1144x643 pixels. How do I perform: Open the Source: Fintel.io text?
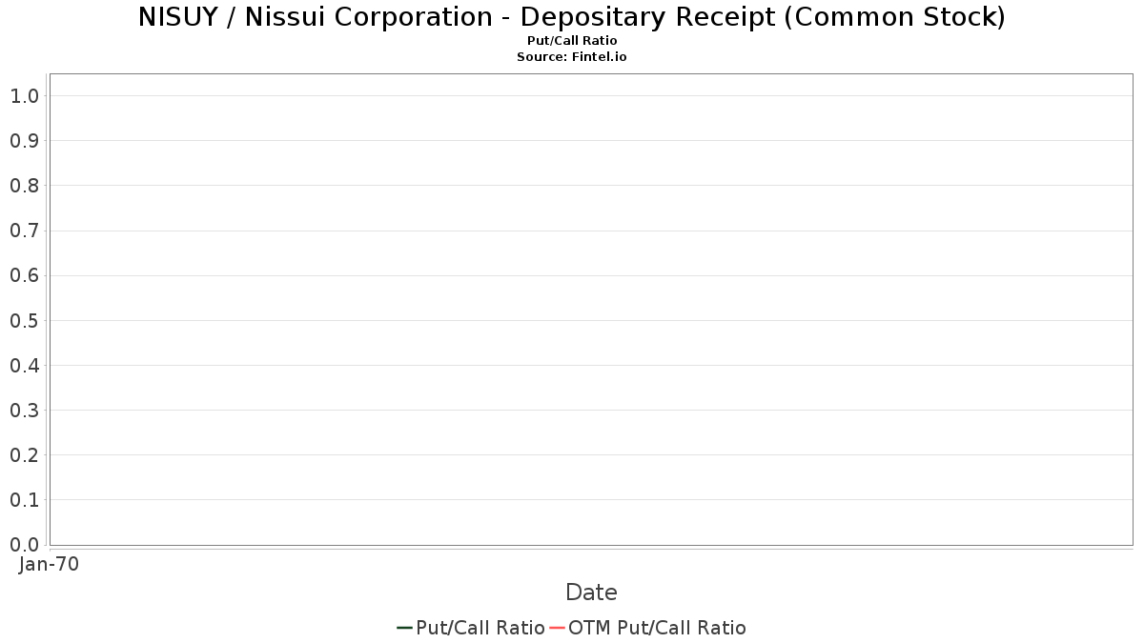[x=572, y=57]
